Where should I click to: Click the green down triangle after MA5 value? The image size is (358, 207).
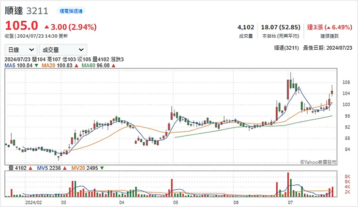[36, 66]
